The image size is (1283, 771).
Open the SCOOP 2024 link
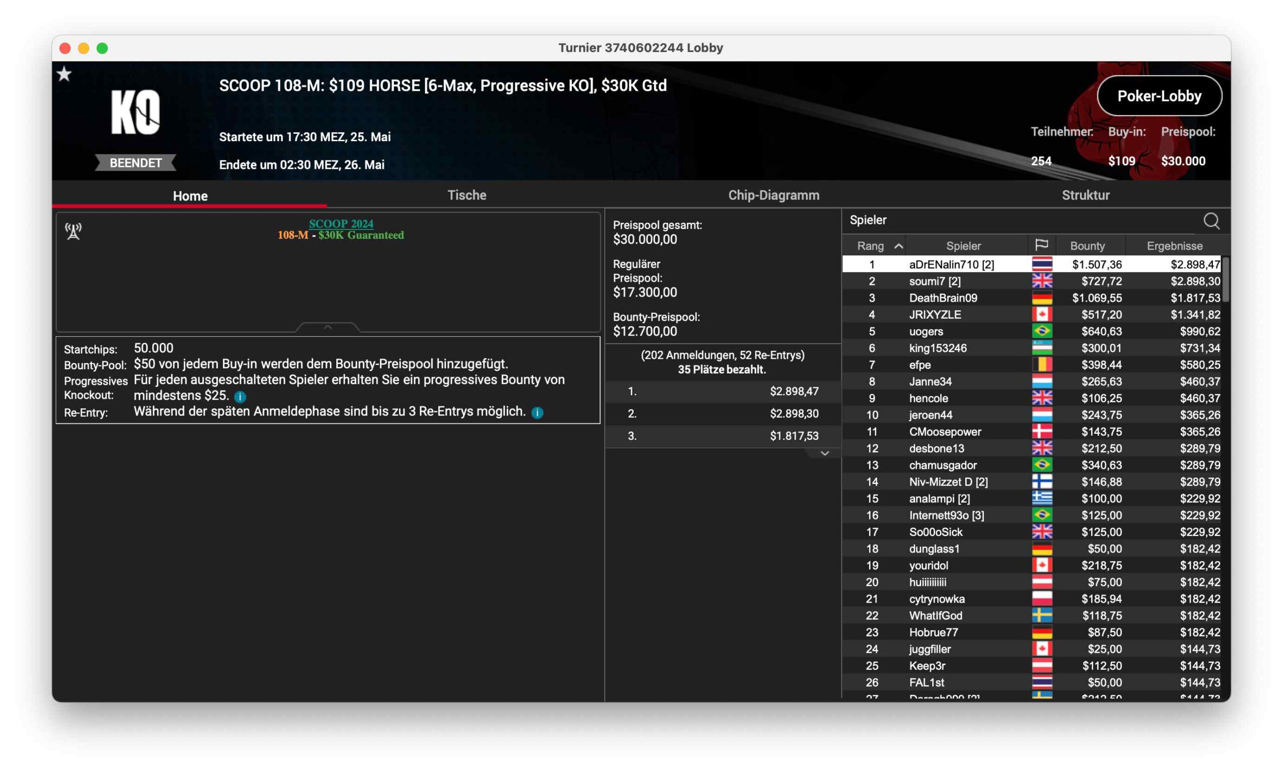(x=341, y=223)
